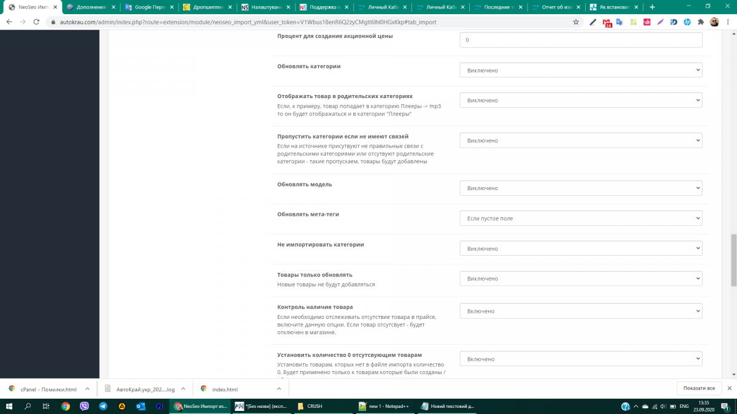Open Viber from the taskbar
Viewport: 737px width, 414px height.
(x=84, y=406)
